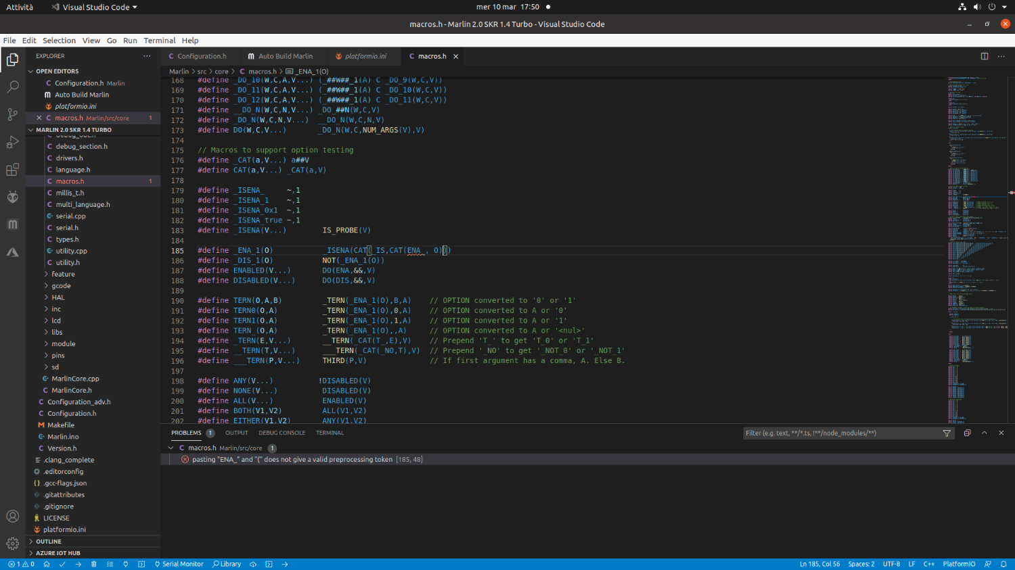1015x570 pixels.
Task: Select the 'src' breadcrumb segment
Action: point(202,71)
